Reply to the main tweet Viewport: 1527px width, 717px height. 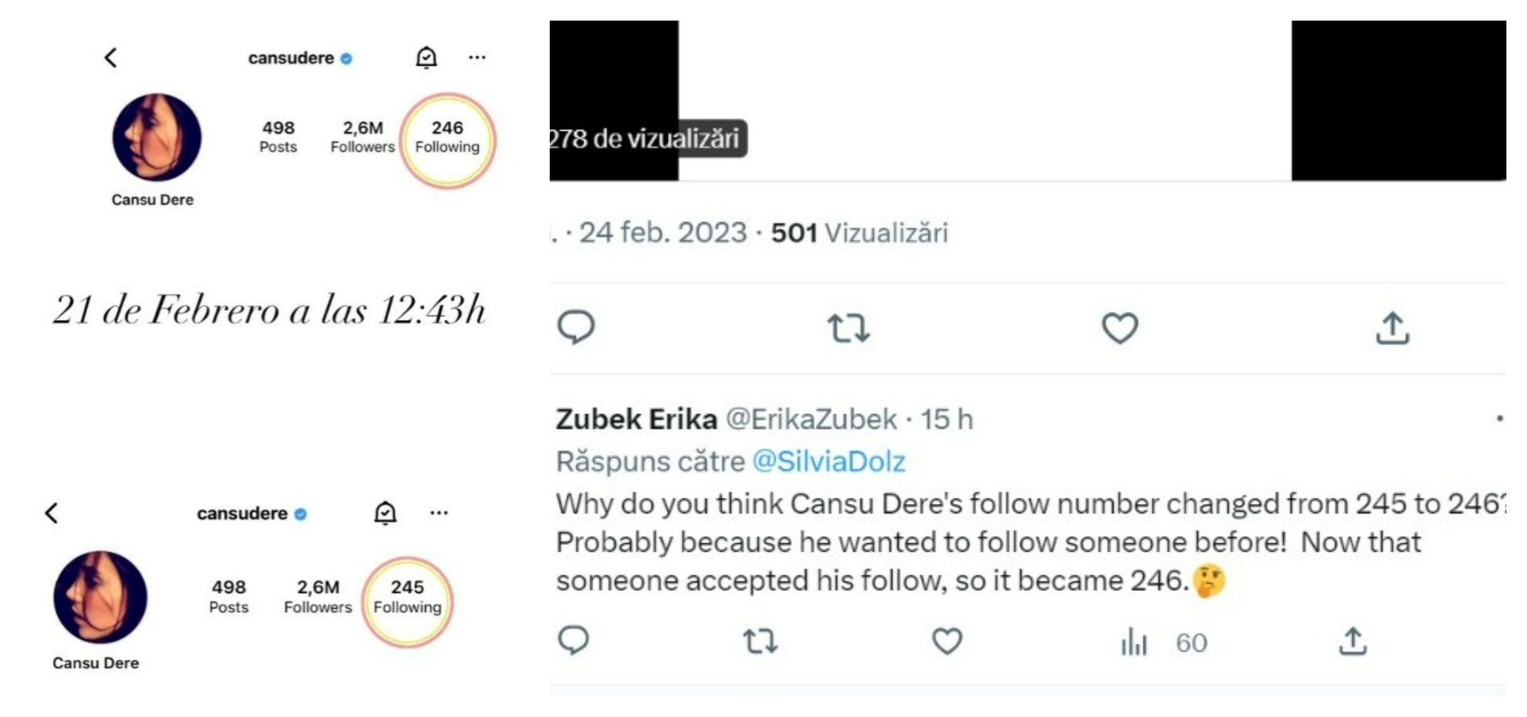pyautogui.click(x=576, y=328)
